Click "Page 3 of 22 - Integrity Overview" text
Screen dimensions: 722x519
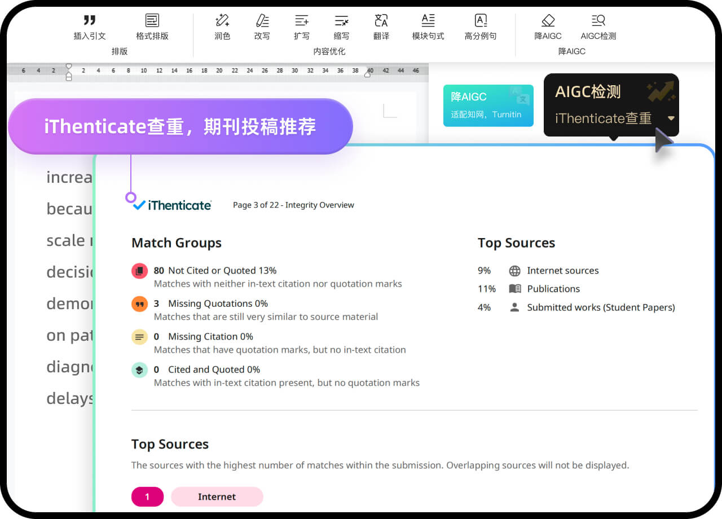(293, 205)
